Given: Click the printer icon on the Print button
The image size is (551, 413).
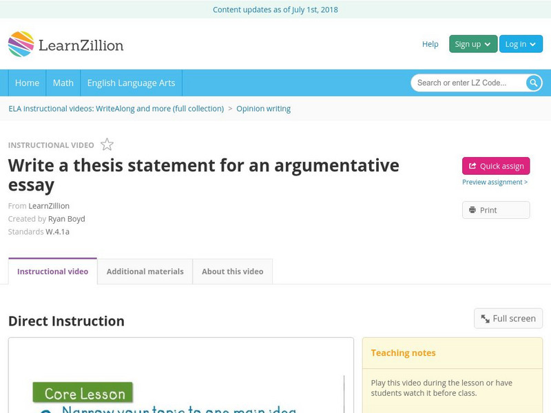Looking at the screenshot, I should 472,209.
